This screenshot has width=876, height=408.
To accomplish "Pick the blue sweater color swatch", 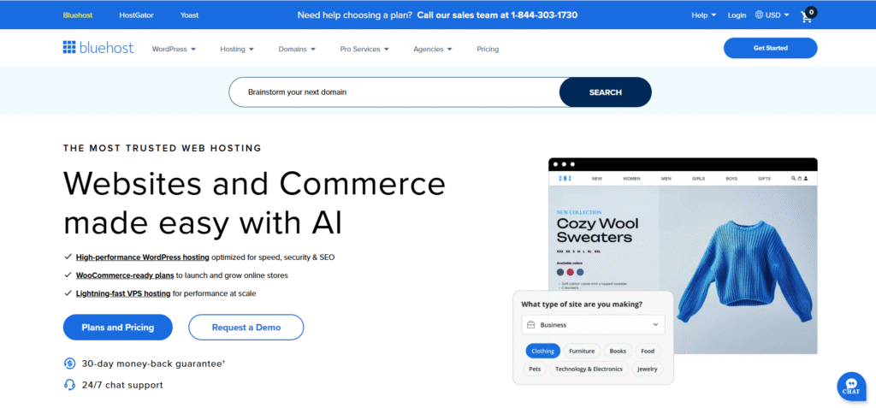I will pyautogui.click(x=580, y=272).
